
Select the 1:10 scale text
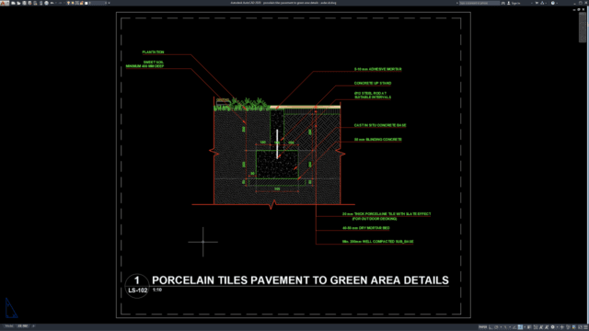tap(157, 290)
